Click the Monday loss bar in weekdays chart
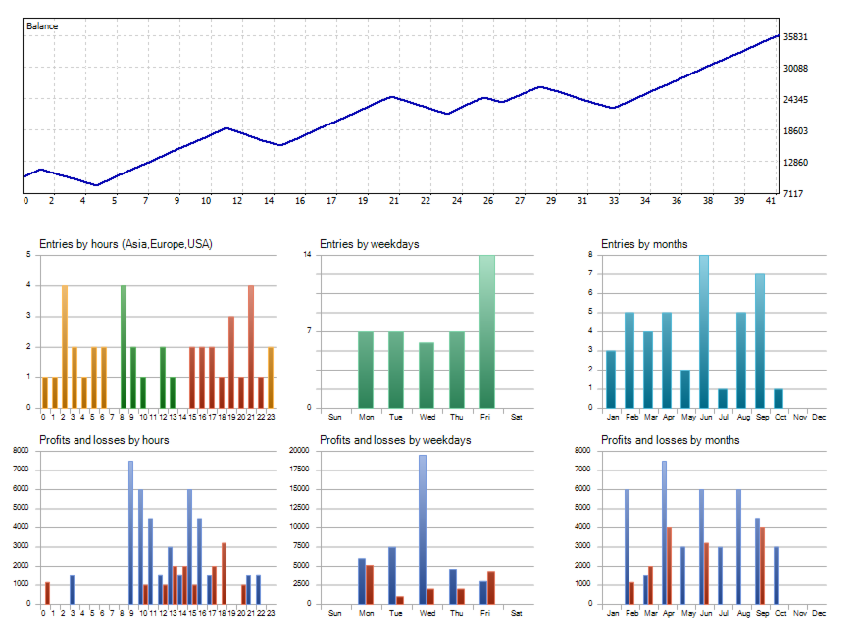This screenshot has width=855, height=643. (x=370, y=584)
